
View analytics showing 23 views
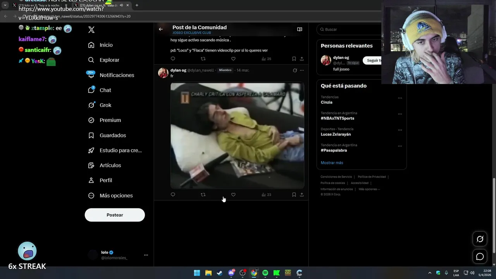point(266,195)
